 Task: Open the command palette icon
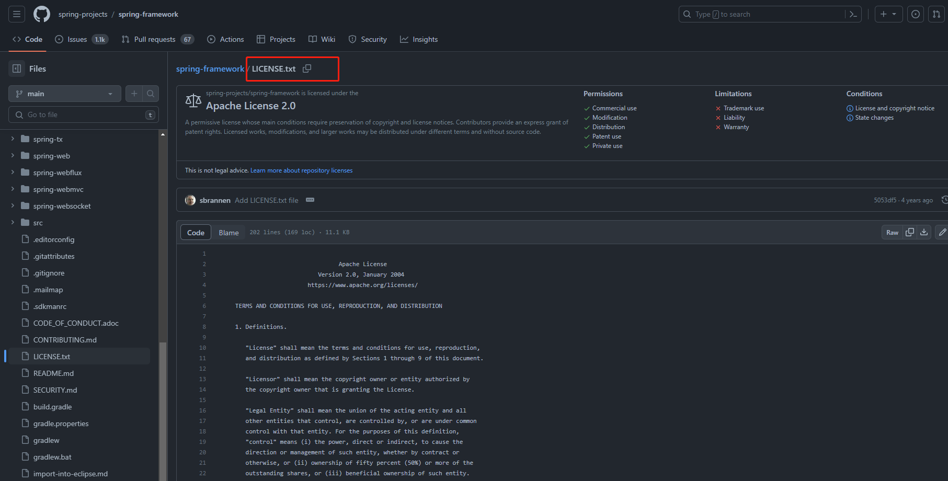[x=853, y=14]
